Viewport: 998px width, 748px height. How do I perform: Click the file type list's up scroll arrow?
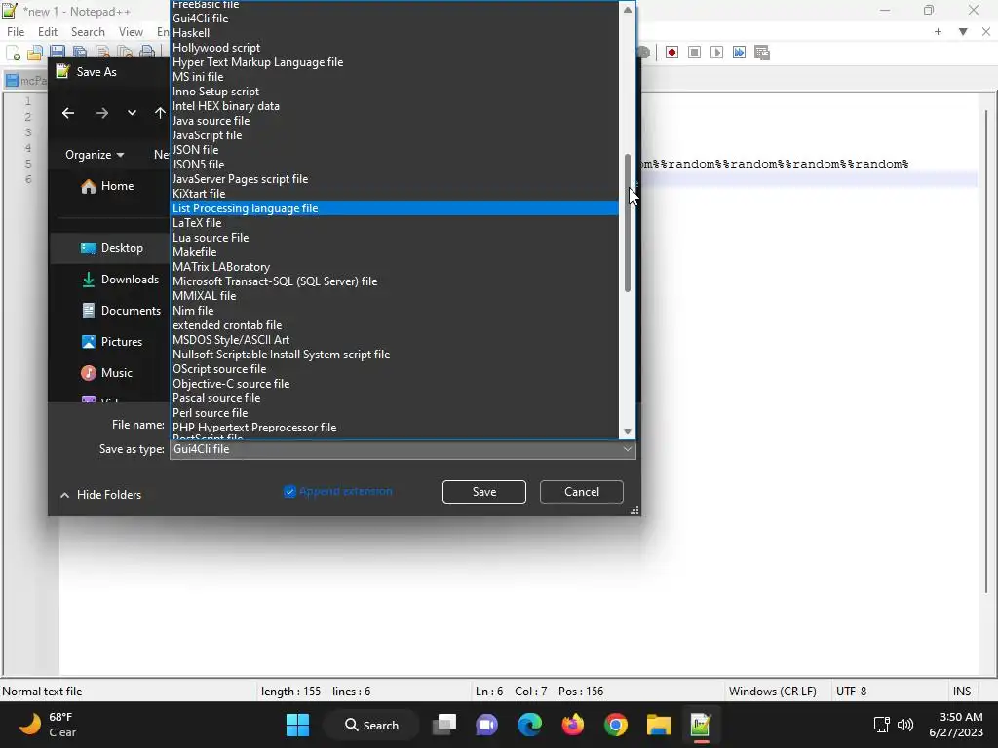point(628,10)
